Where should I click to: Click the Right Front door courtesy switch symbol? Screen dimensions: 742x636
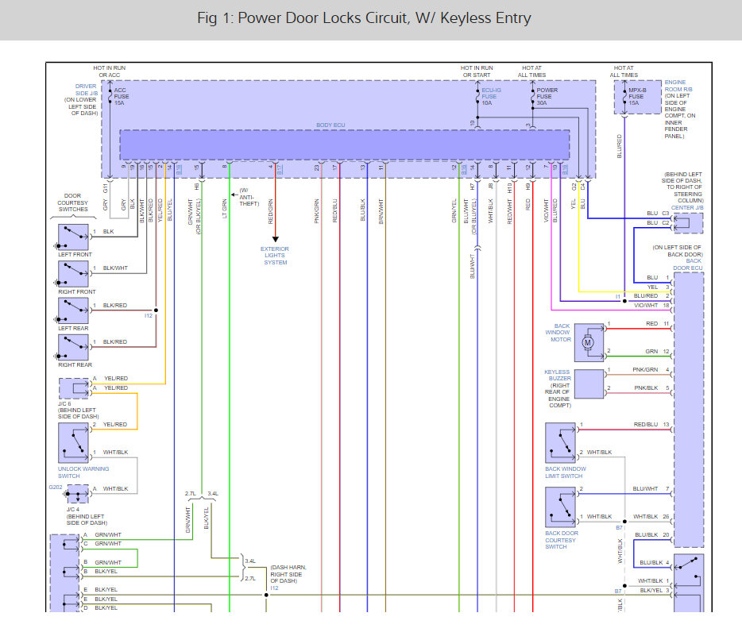coord(73,274)
